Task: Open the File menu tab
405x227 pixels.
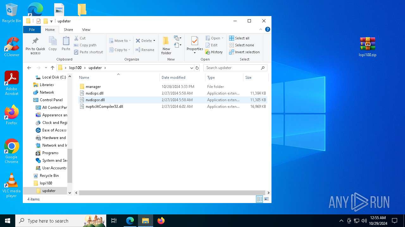Action: 32,30
